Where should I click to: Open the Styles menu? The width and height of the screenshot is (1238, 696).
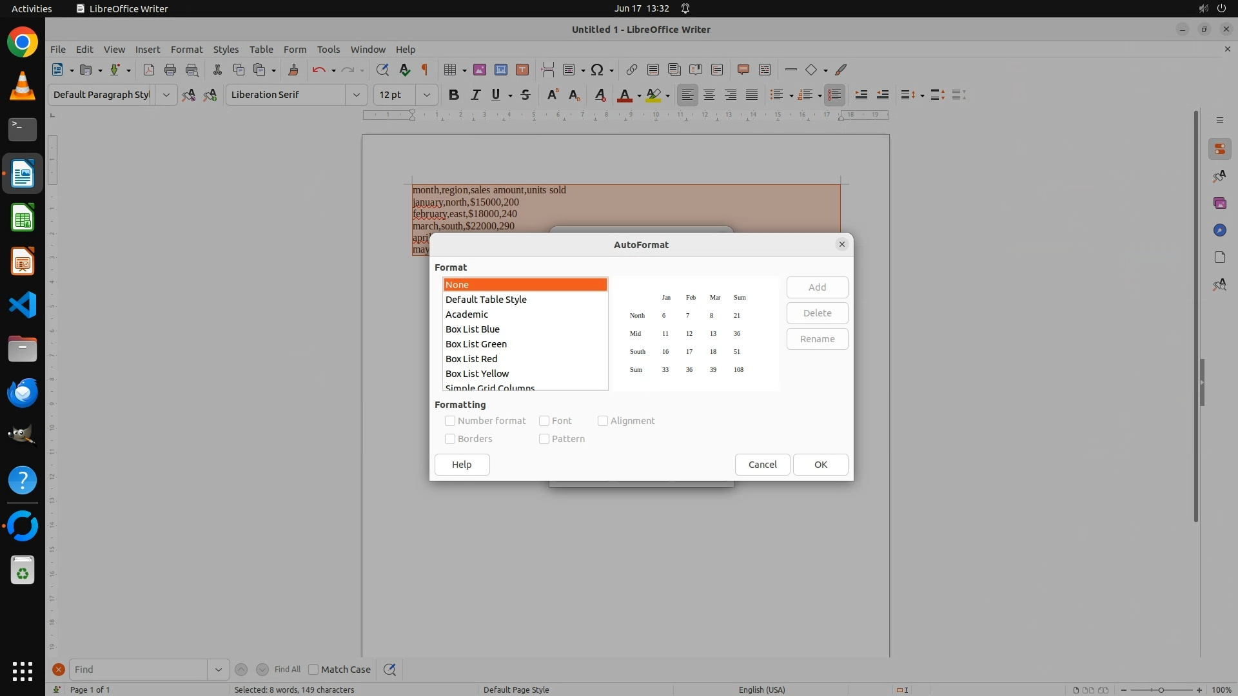coord(226,49)
